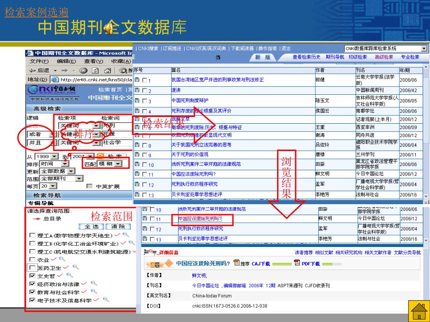This screenshot has width=430, height=322.
Task: Tick the checkbox for result number 1
Action: (144, 80)
